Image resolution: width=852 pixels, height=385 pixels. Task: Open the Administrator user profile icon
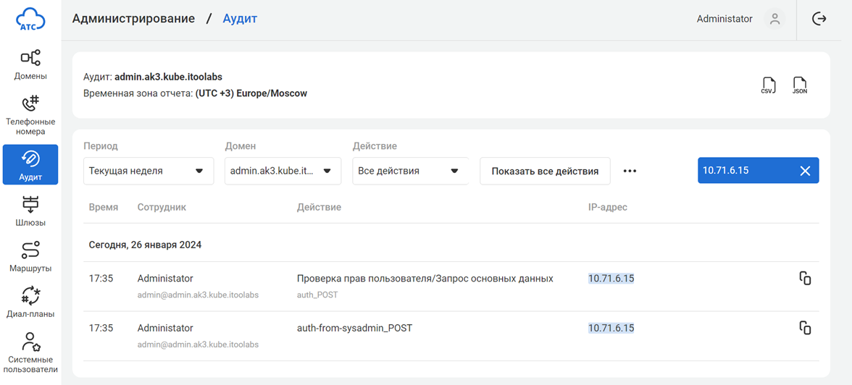click(x=774, y=19)
